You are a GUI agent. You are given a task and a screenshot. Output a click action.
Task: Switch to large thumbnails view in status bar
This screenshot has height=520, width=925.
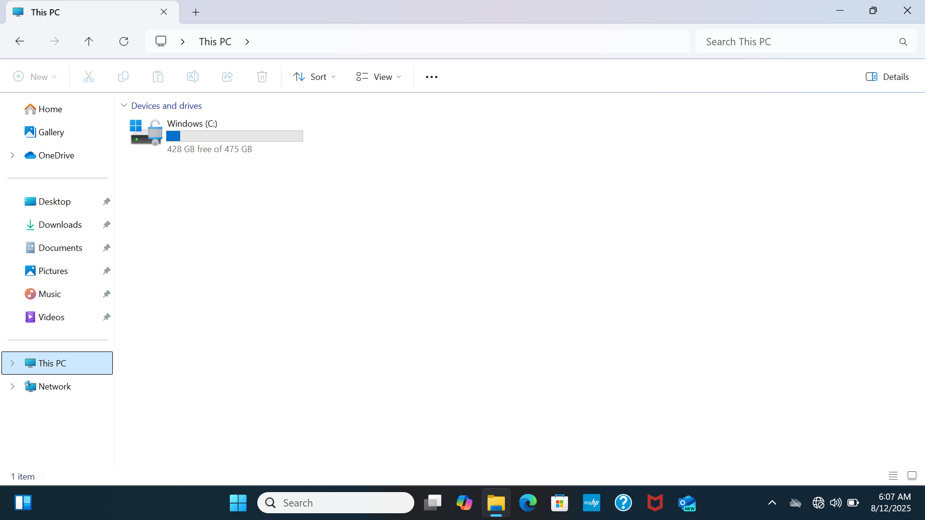click(912, 476)
